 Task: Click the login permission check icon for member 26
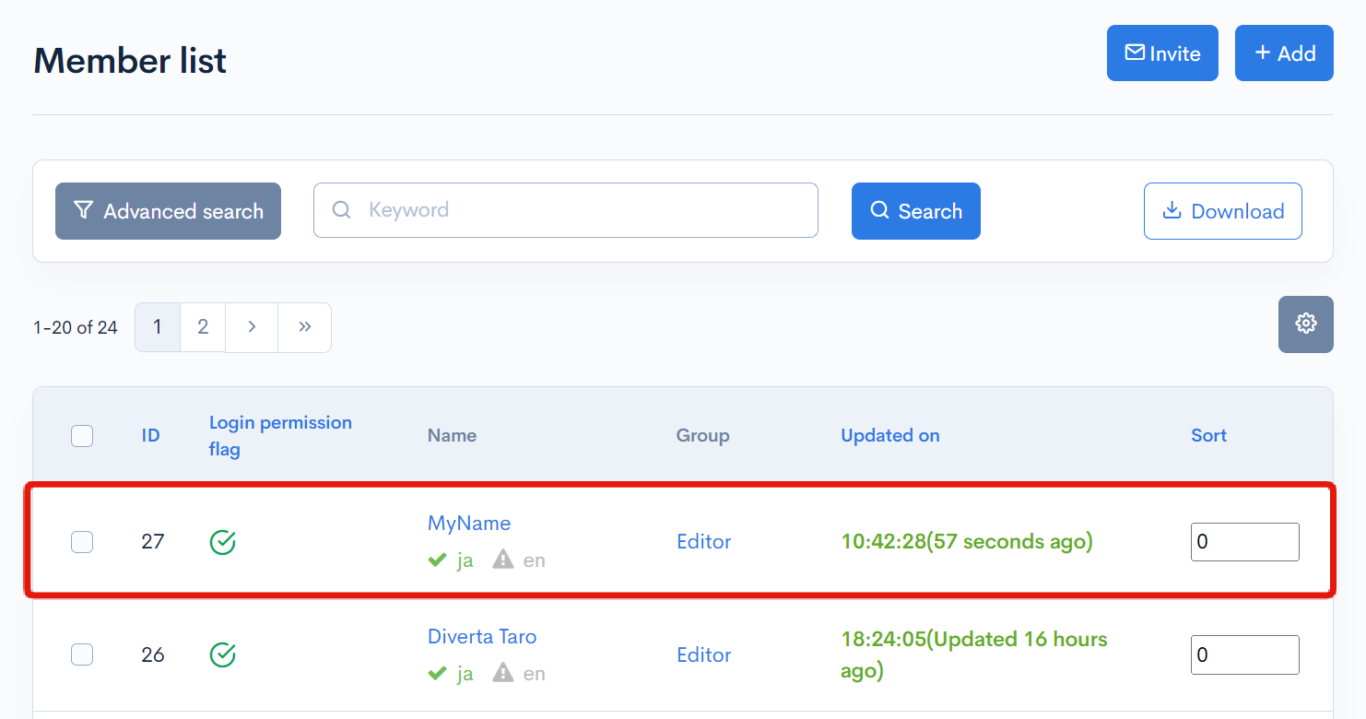[222, 654]
